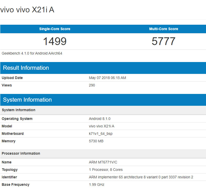Screen dimensions: 206x193
Task: Click the Topology value 1 Processor, 8 Cores
Action: [106, 170]
